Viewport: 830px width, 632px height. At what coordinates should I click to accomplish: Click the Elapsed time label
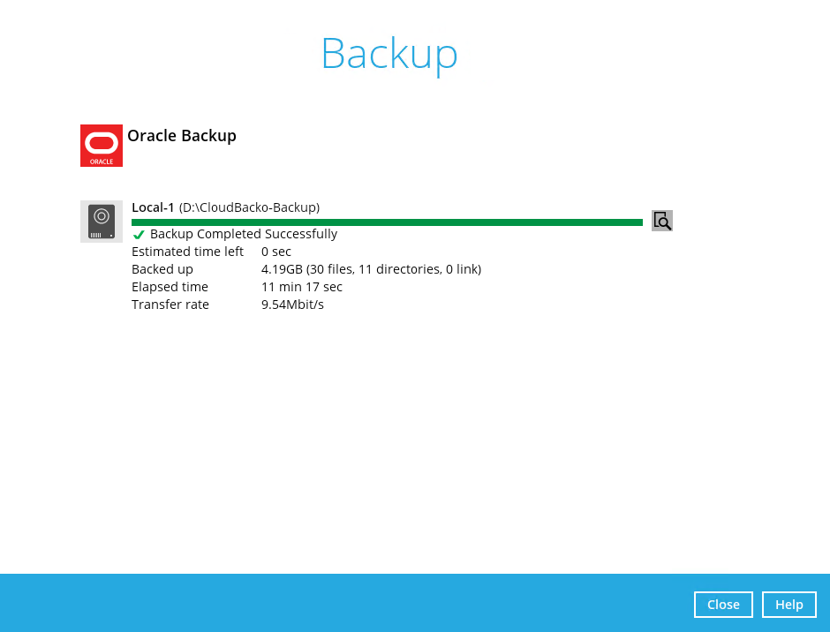click(x=170, y=287)
